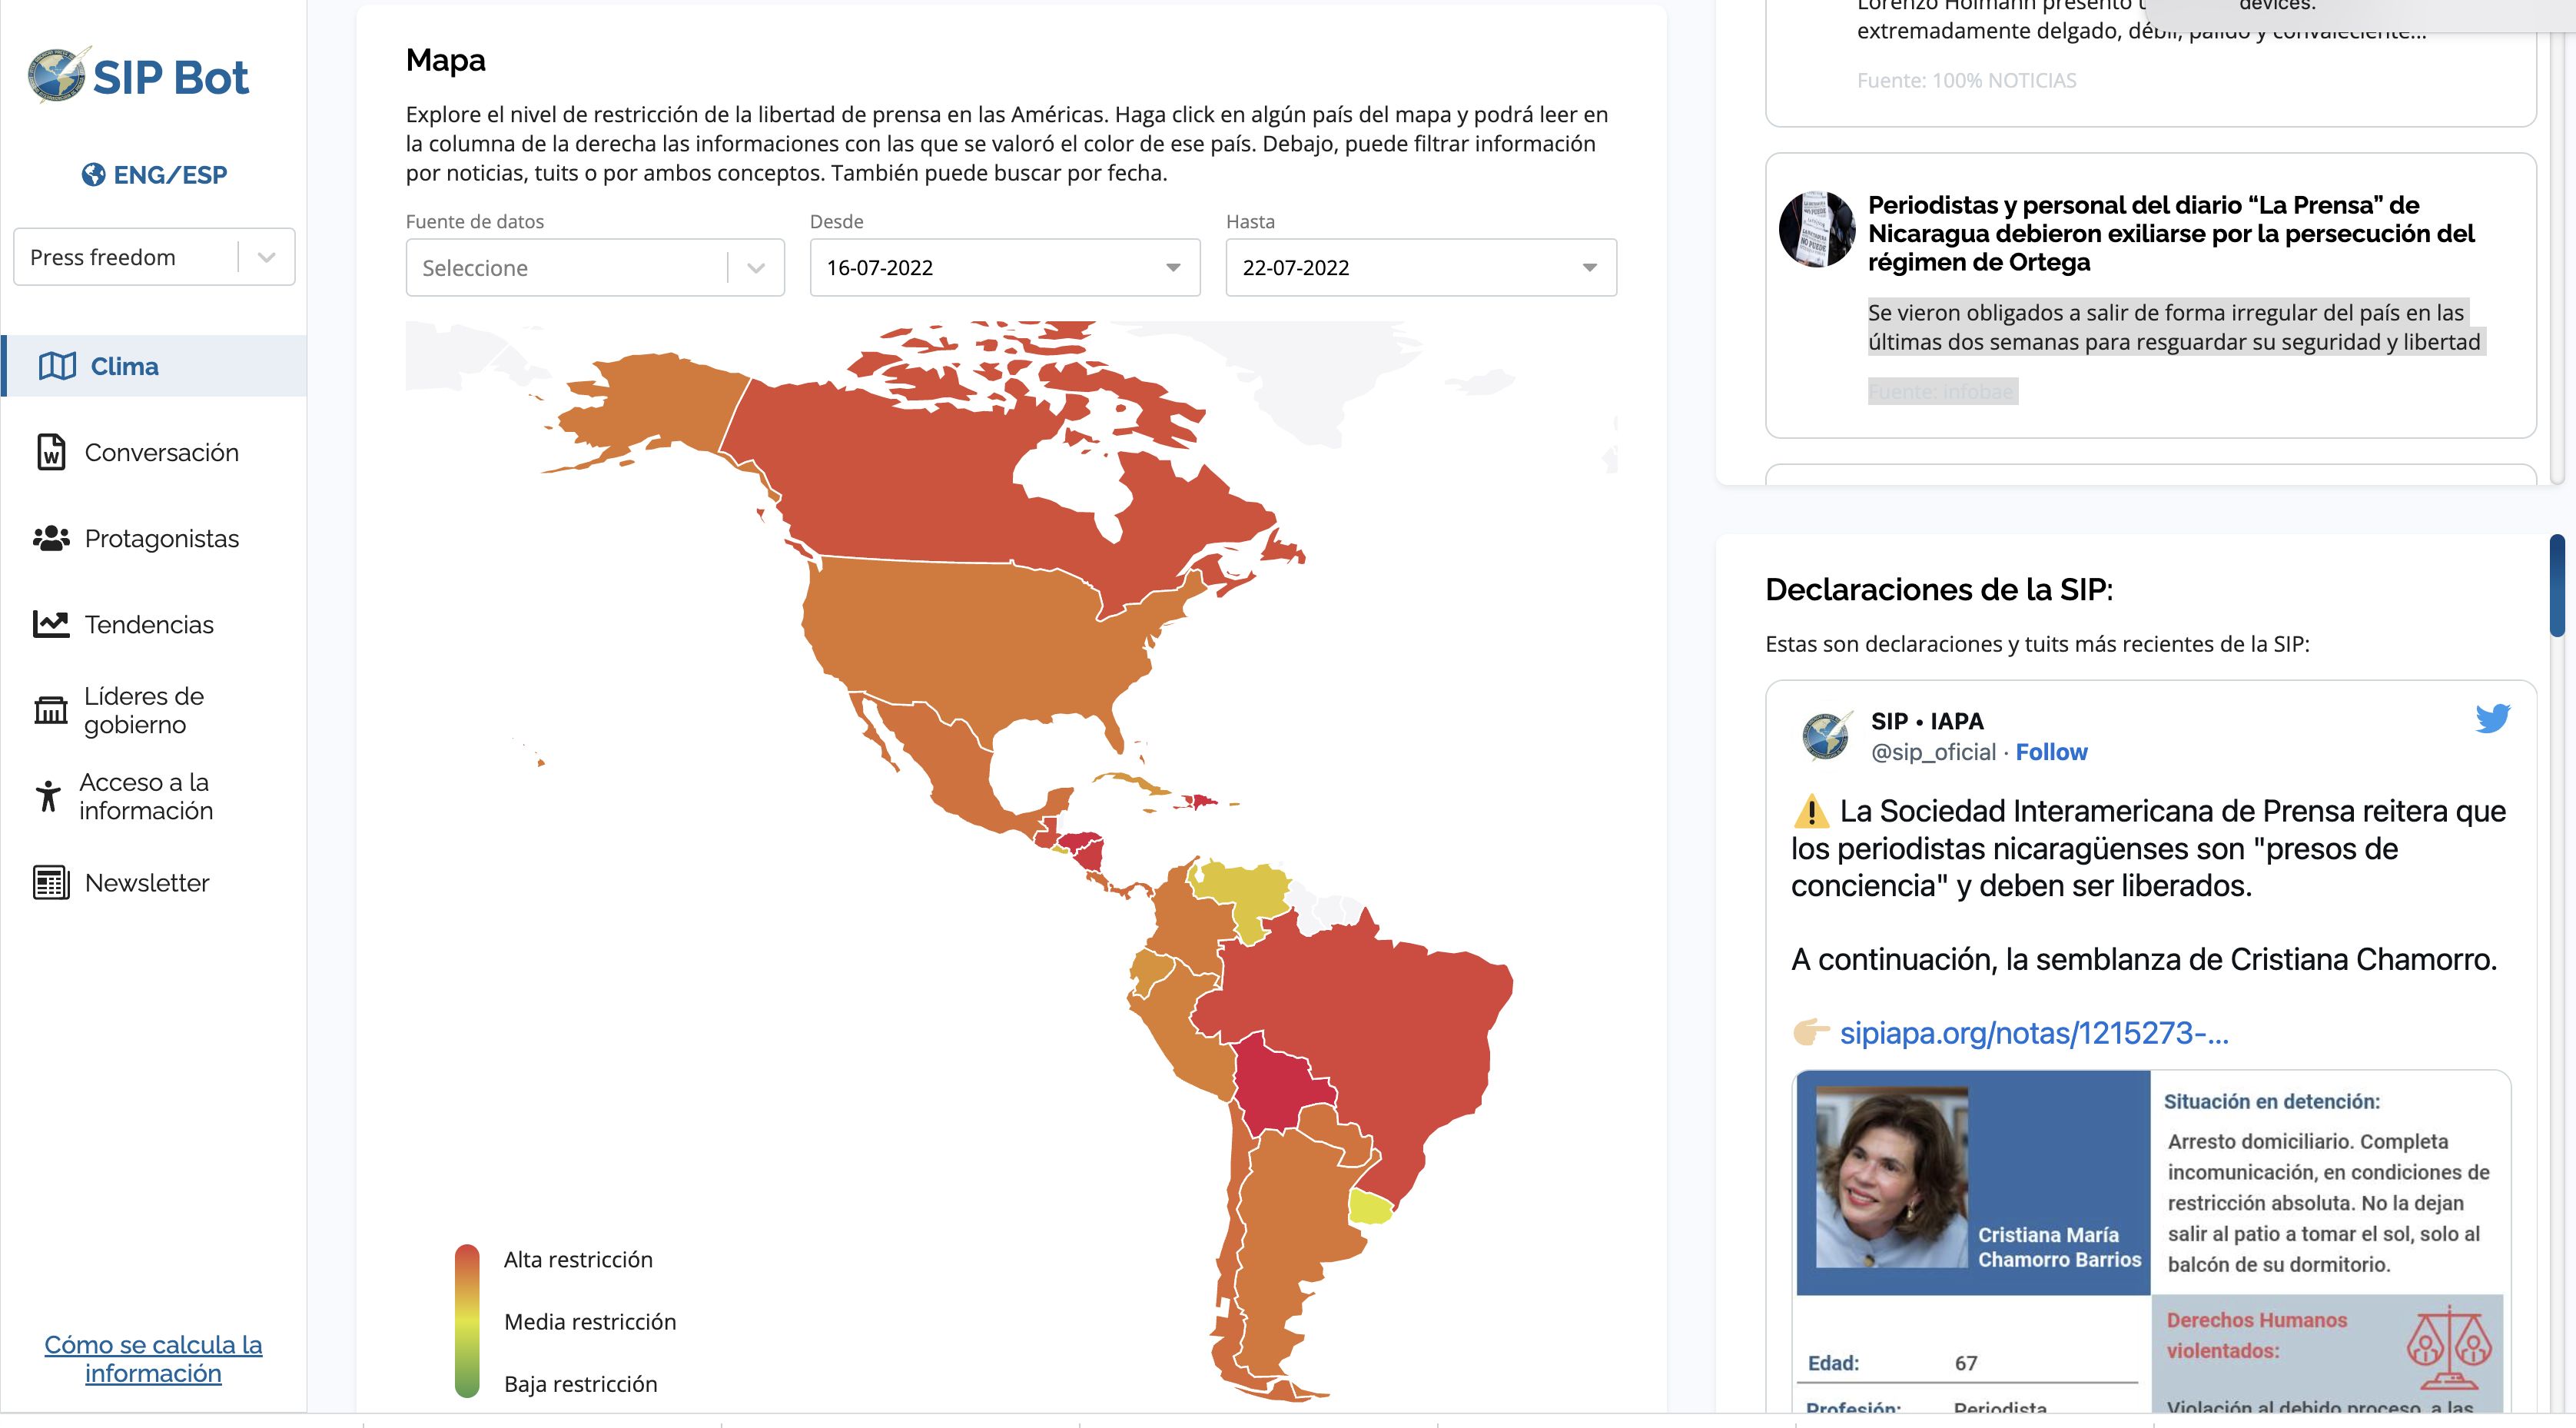Image resolution: width=2576 pixels, height=1428 pixels.
Task: Open the Fuente de datos Seleccione dropdown
Action: click(595, 267)
